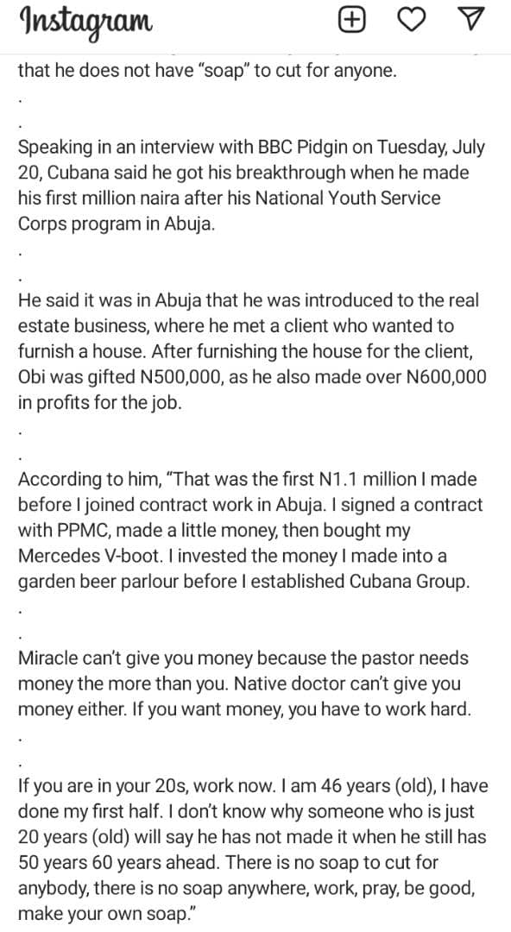Open activity via the heart icon
Screen dimensions: 511x932
pyautogui.click(x=411, y=21)
